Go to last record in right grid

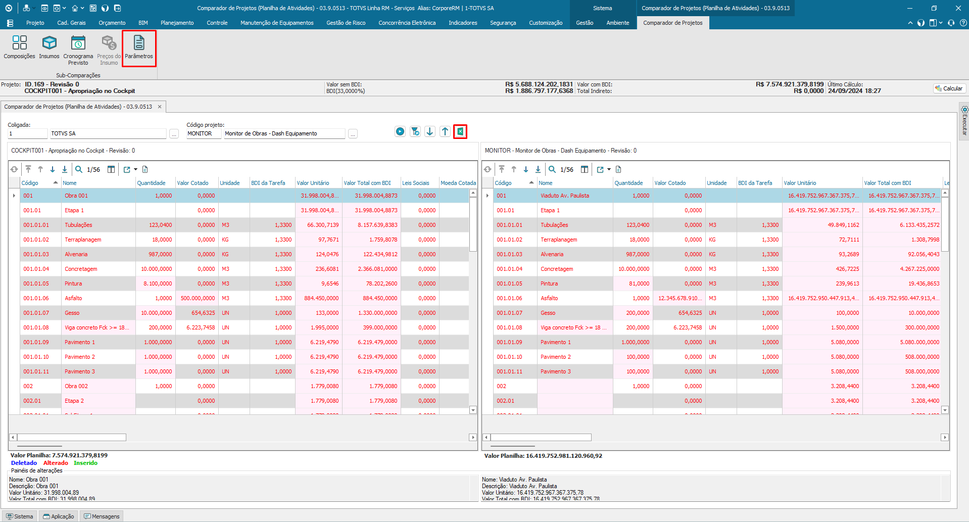pyautogui.click(x=538, y=169)
